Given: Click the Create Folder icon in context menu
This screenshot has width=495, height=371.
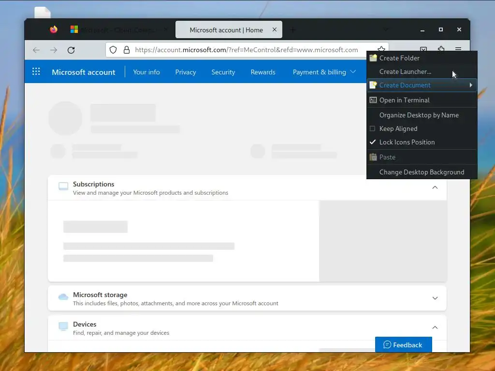Looking at the screenshot, I should [x=373, y=58].
